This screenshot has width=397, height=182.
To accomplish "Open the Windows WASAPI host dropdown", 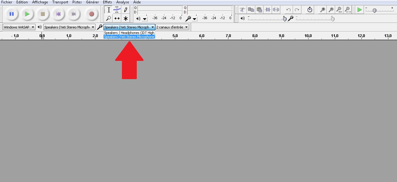I will click(19, 27).
